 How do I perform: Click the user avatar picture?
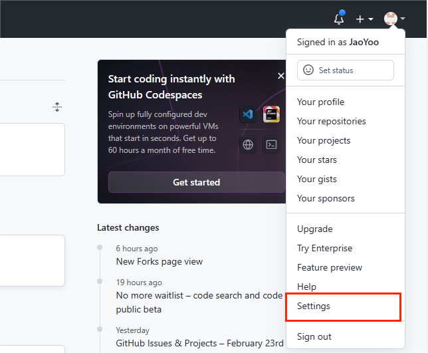[x=391, y=19]
